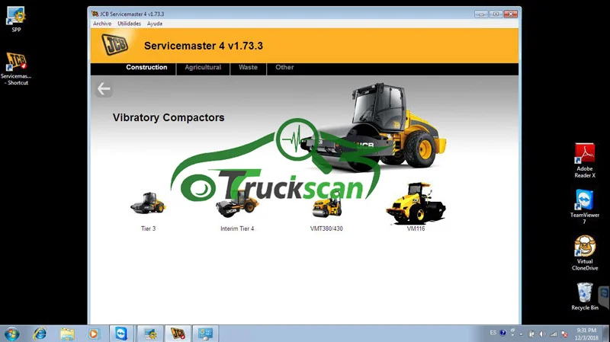This screenshot has height=342, width=610.
Task: Open Windows Media Player in taskbar
Action: [93, 334]
